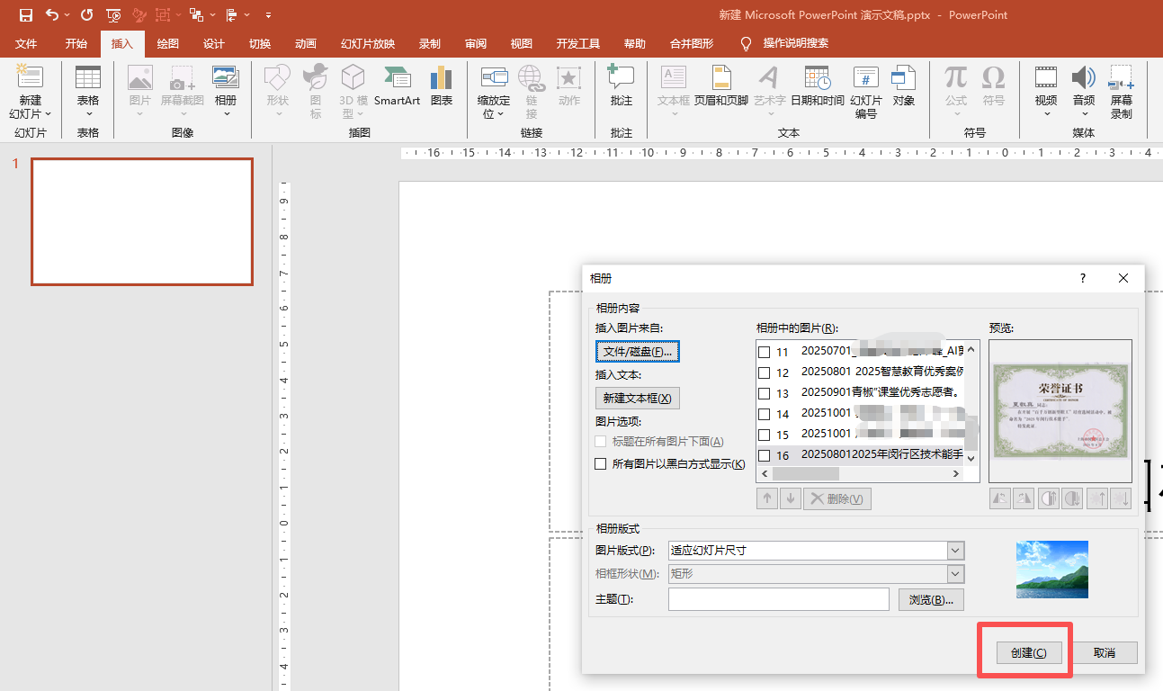Check the box for picture 14
This screenshot has width=1163, height=691.
click(764, 414)
